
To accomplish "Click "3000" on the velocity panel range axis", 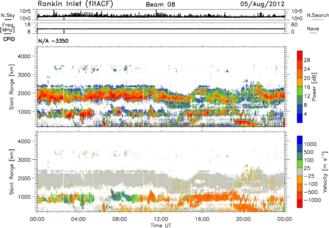I will (24, 160).
